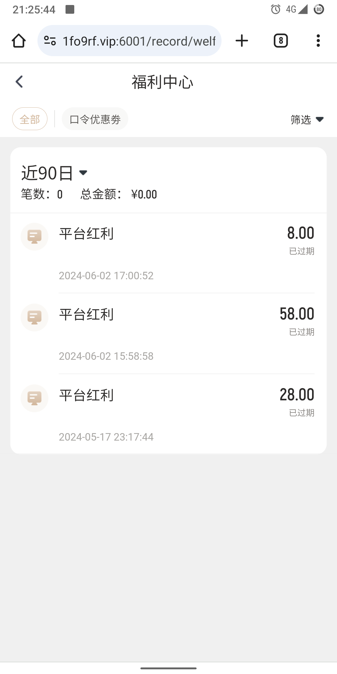337x674 pixels.
Task: Tap the 福利中心 page title
Action: click(x=162, y=82)
